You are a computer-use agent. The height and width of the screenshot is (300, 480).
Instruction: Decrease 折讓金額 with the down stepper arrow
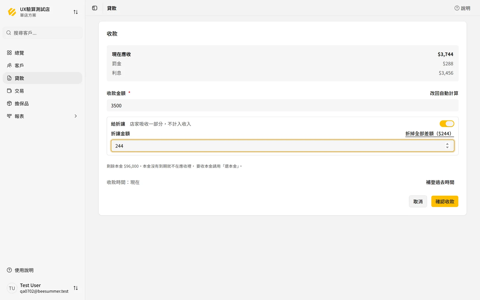point(447,148)
